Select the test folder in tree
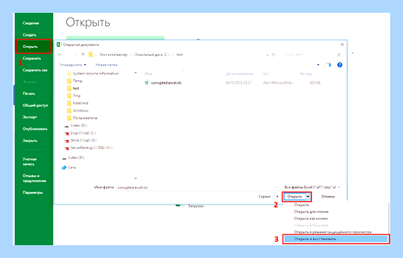The height and width of the screenshot is (258, 403). pos(73,88)
